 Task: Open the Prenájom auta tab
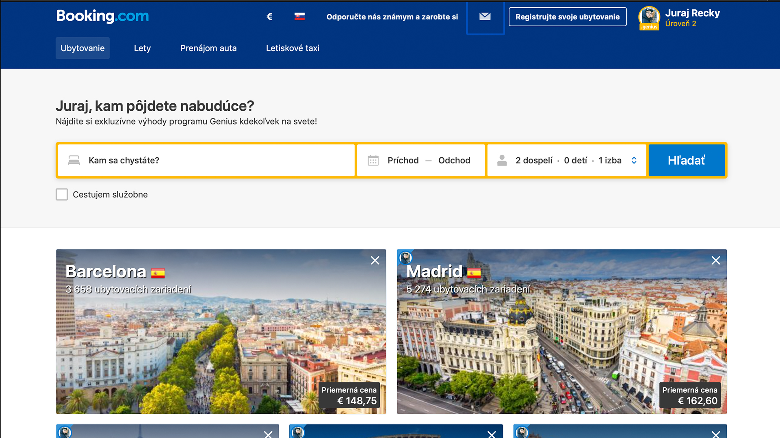(208, 48)
